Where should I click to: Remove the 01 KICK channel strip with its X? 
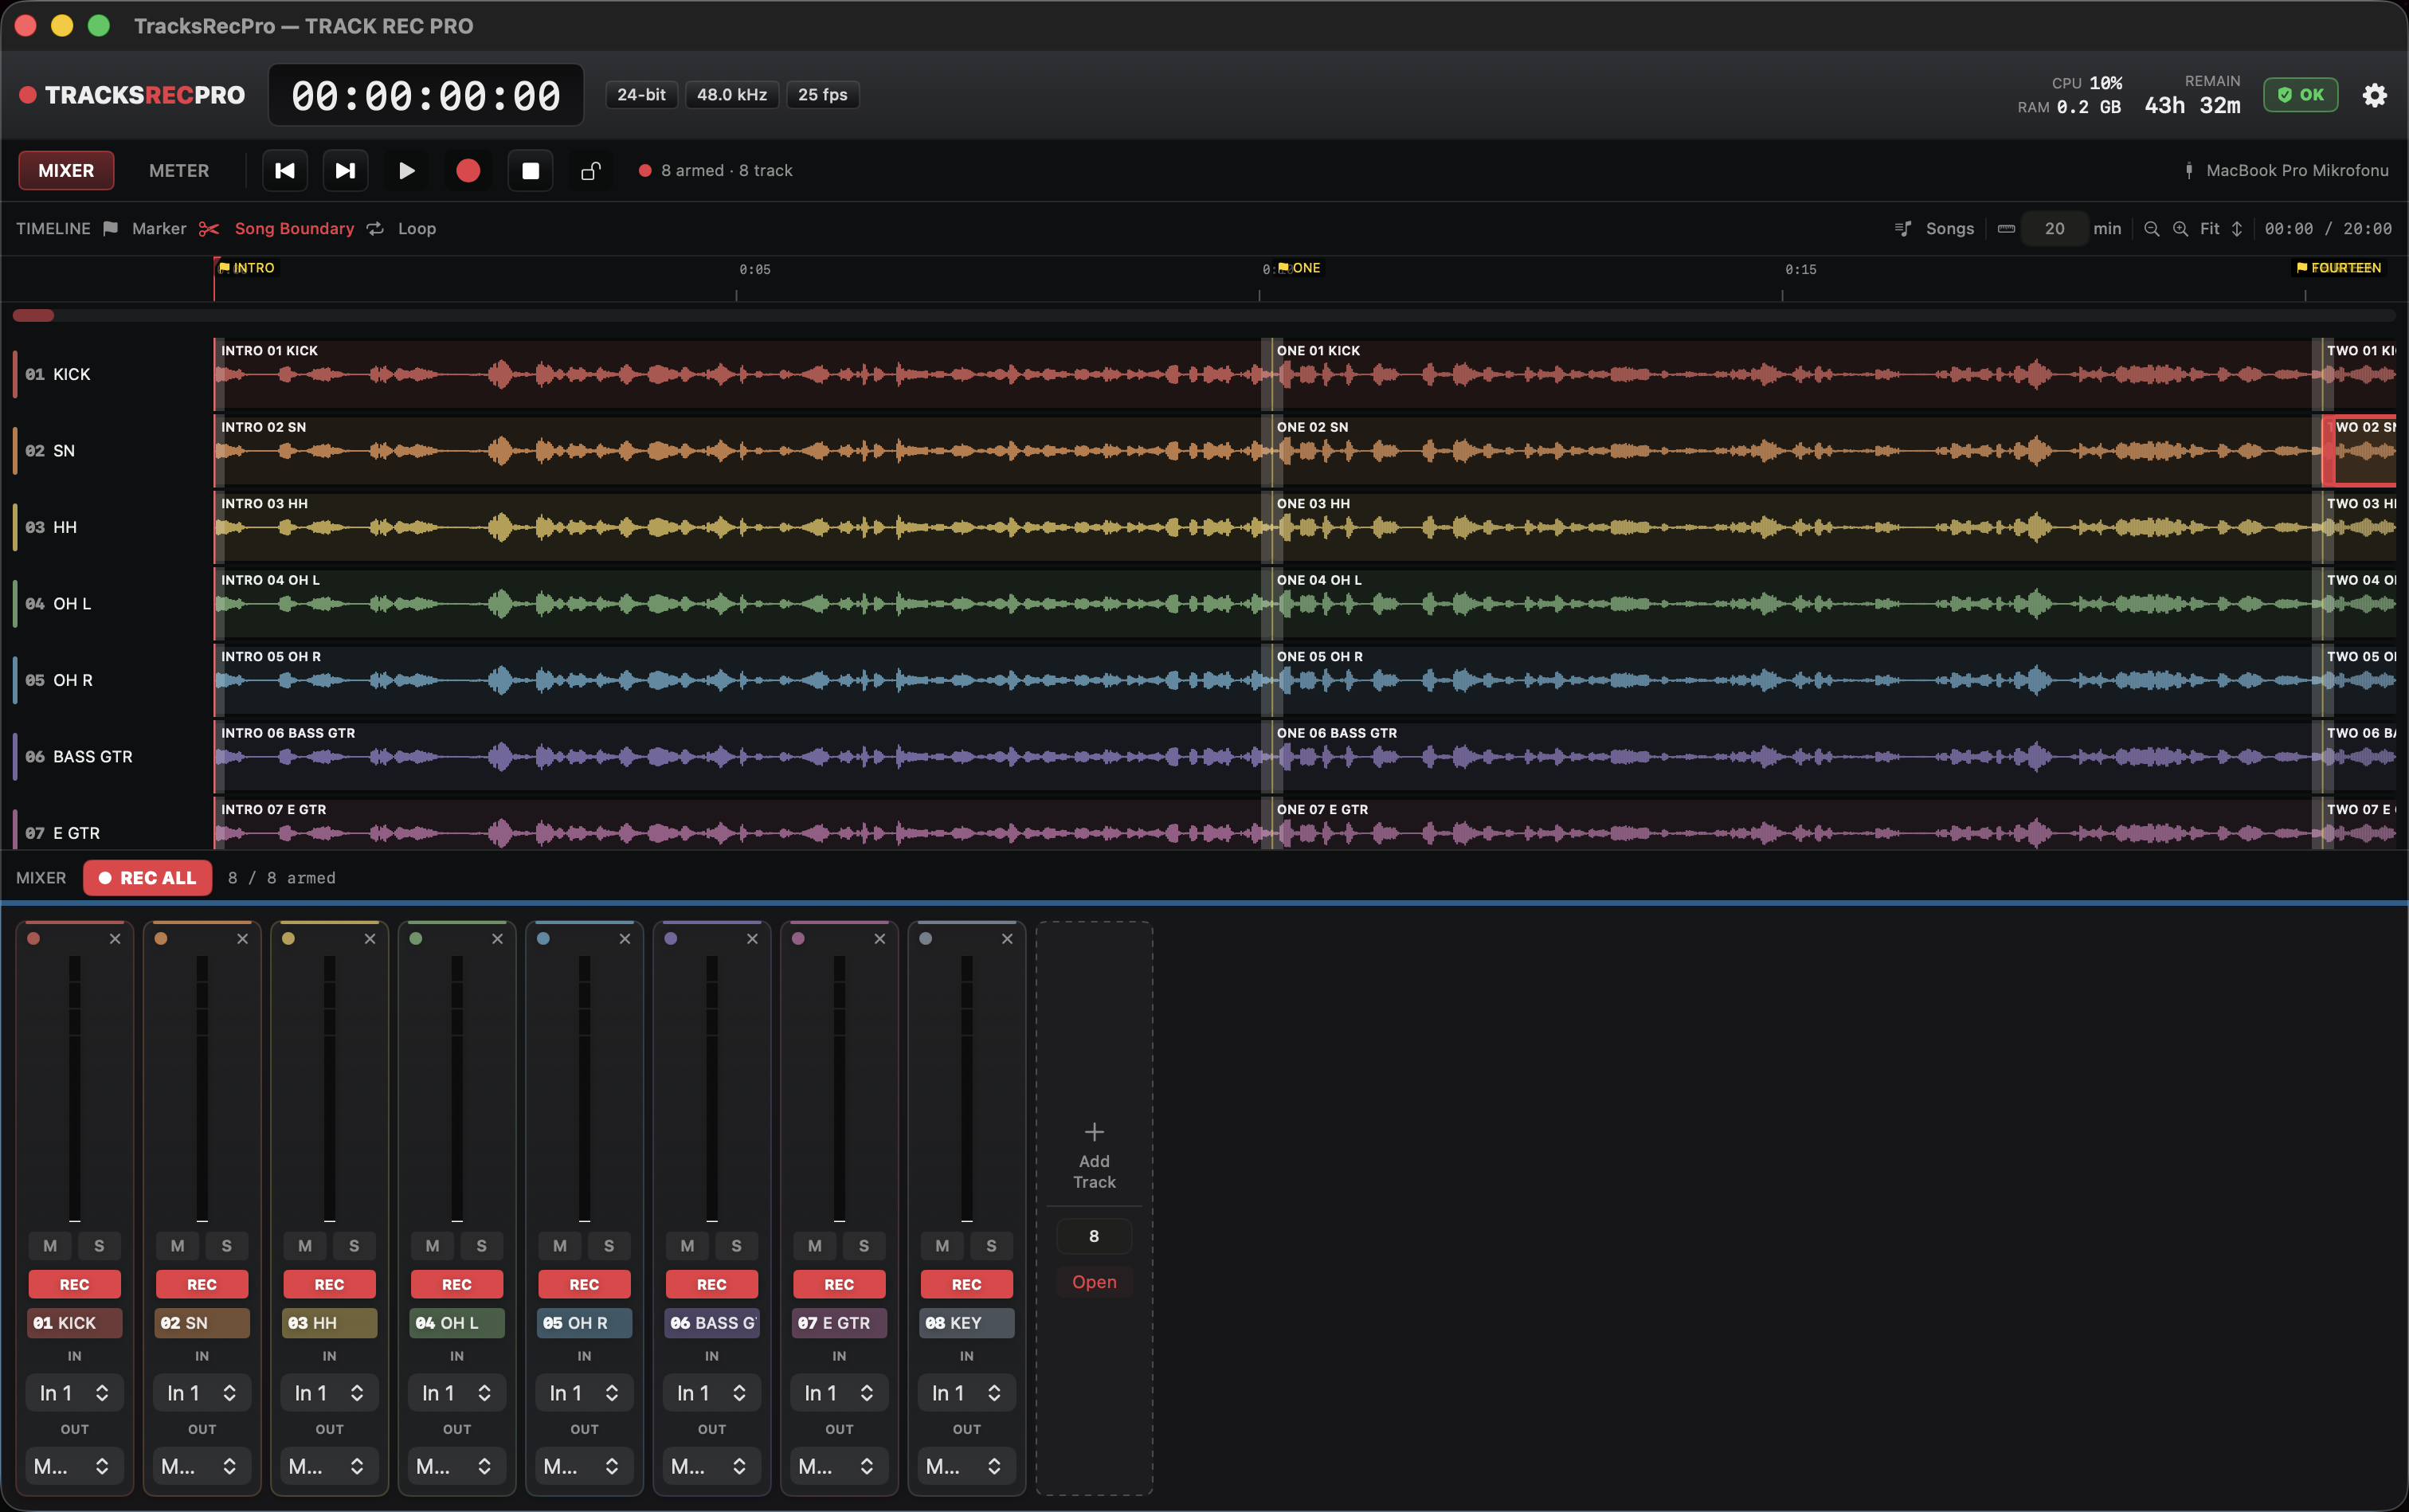[115, 939]
